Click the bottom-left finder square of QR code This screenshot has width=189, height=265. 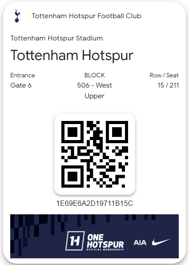point(72,177)
